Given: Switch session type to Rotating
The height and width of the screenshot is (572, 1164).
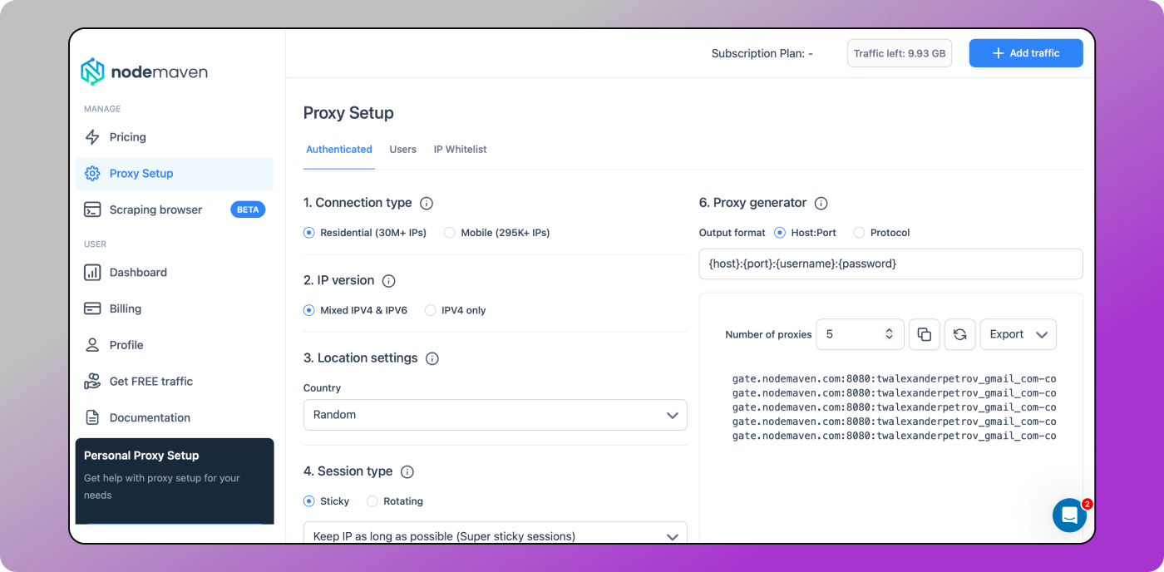Looking at the screenshot, I should coord(372,500).
